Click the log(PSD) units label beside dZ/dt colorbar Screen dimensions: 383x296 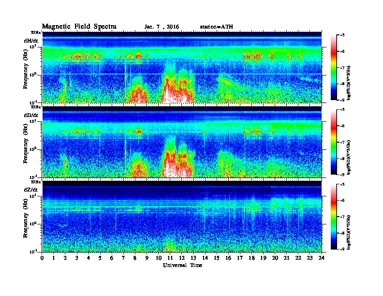[x=349, y=231]
